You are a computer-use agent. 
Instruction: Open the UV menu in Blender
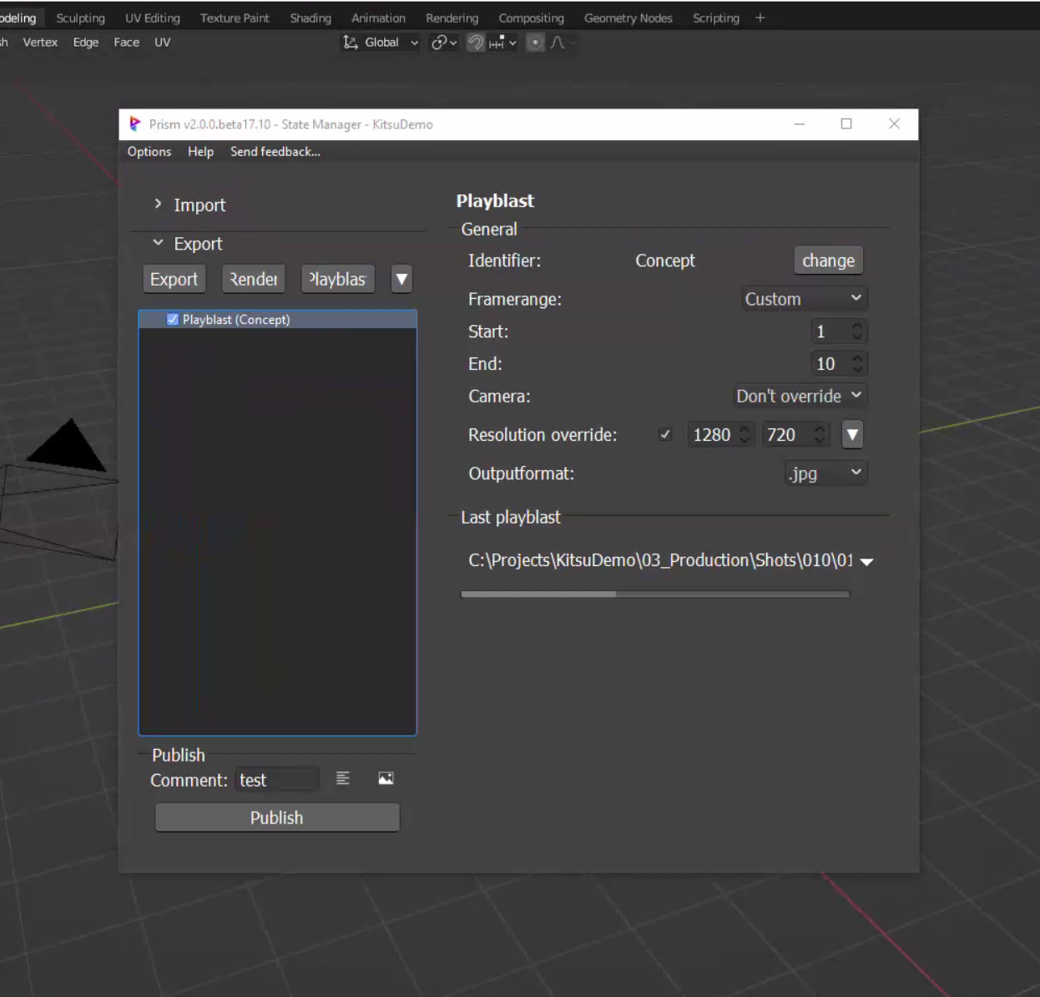163,43
